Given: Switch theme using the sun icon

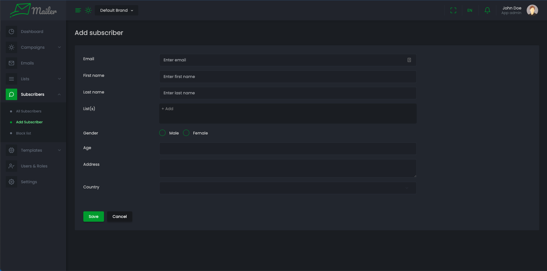Looking at the screenshot, I should click(88, 10).
